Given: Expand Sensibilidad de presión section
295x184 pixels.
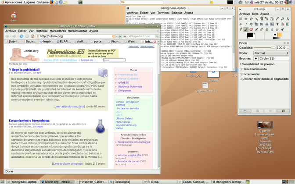Looking at the screenshot, I should click(241, 64).
